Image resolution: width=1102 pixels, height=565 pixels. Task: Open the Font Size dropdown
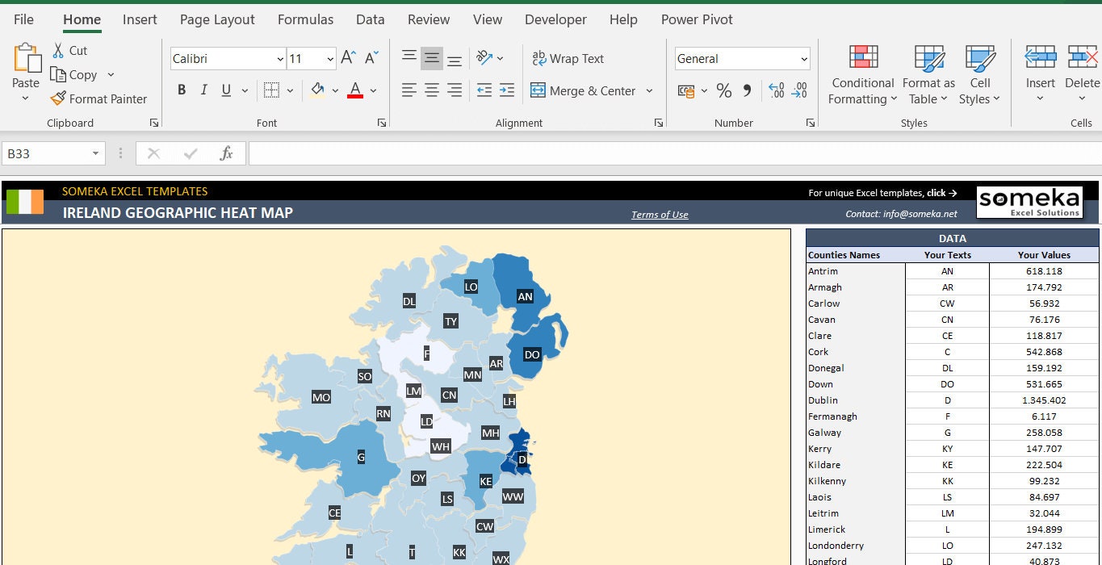[330, 58]
